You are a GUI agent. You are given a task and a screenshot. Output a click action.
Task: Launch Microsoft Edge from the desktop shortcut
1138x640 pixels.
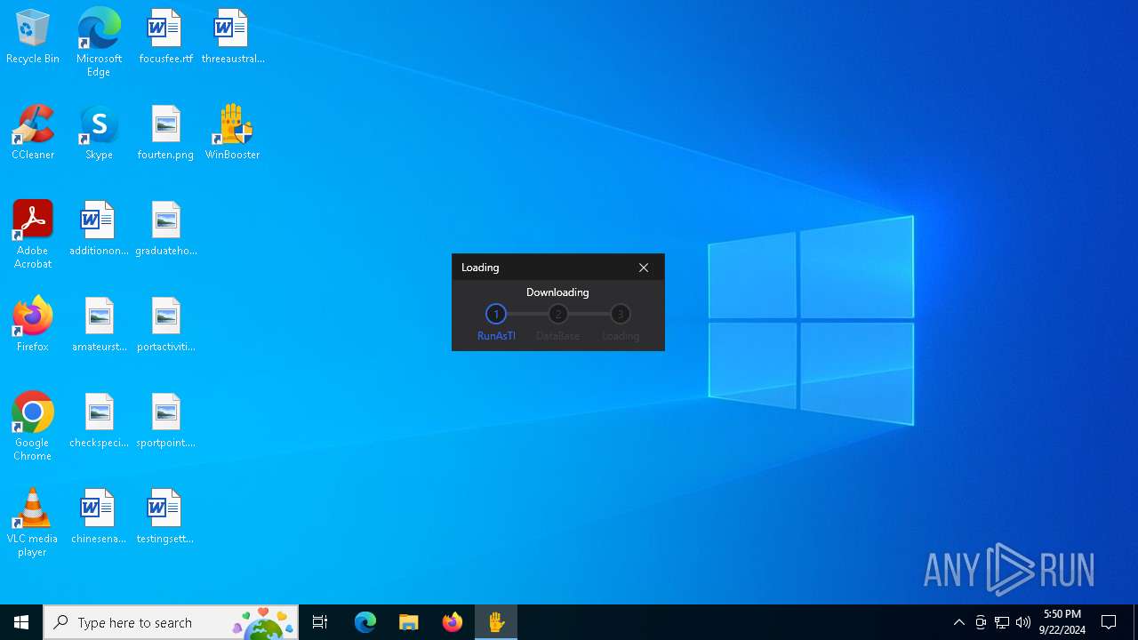pos(99,42)
